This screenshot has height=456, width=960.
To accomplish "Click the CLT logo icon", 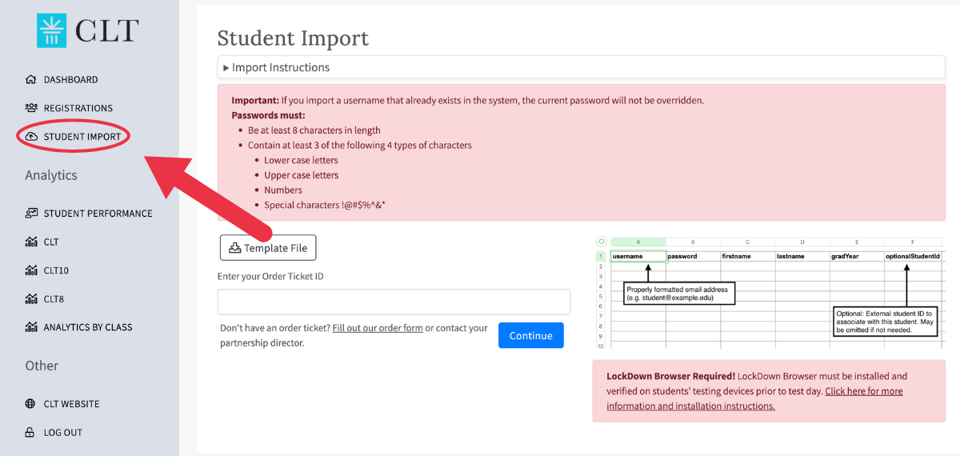I will pyautogui.click(x=52, y=30).
